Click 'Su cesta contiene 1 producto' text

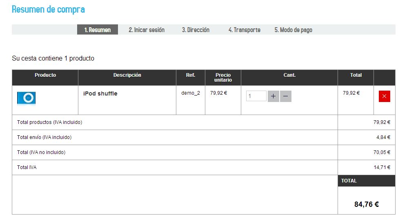click(53, 59)
